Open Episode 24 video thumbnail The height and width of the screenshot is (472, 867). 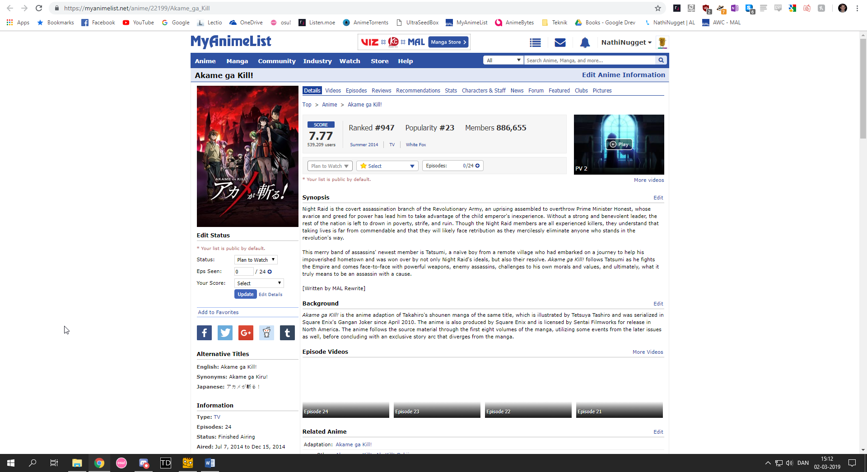[346, 389]
